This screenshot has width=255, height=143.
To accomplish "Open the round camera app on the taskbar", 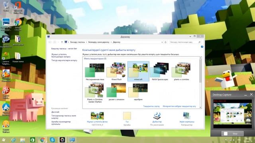I will [x=62, y=140].
